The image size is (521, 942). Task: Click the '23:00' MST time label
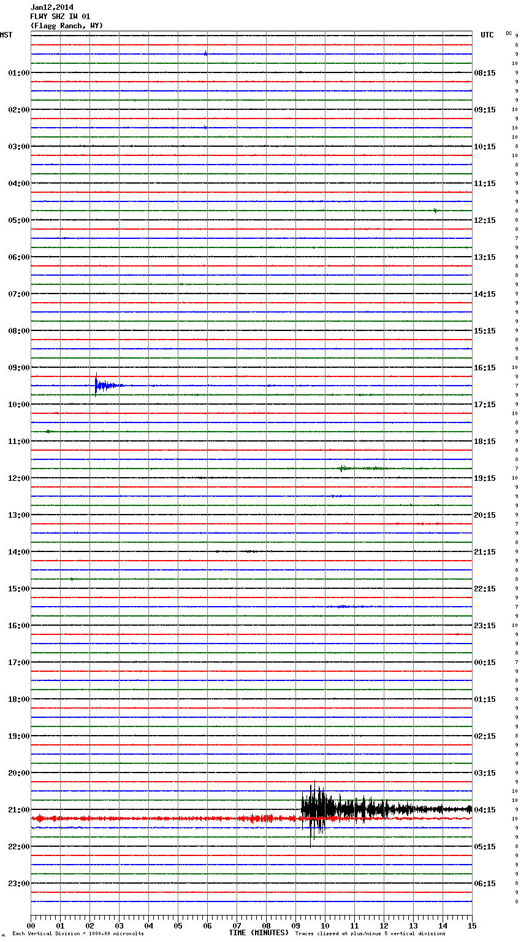[19, 884]
